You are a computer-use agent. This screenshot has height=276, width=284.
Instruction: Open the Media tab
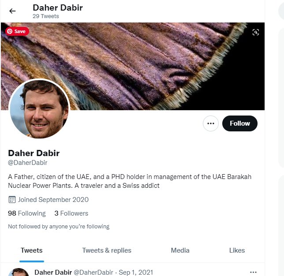tap(180, 250)
